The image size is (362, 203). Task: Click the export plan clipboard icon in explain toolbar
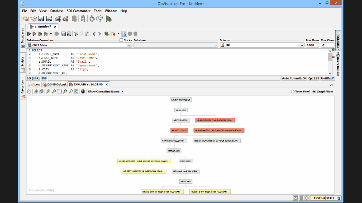pos(29,92)
